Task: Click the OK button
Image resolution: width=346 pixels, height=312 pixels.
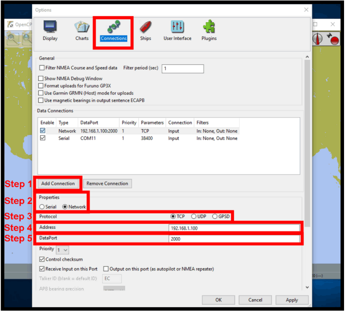Action: 218,300
